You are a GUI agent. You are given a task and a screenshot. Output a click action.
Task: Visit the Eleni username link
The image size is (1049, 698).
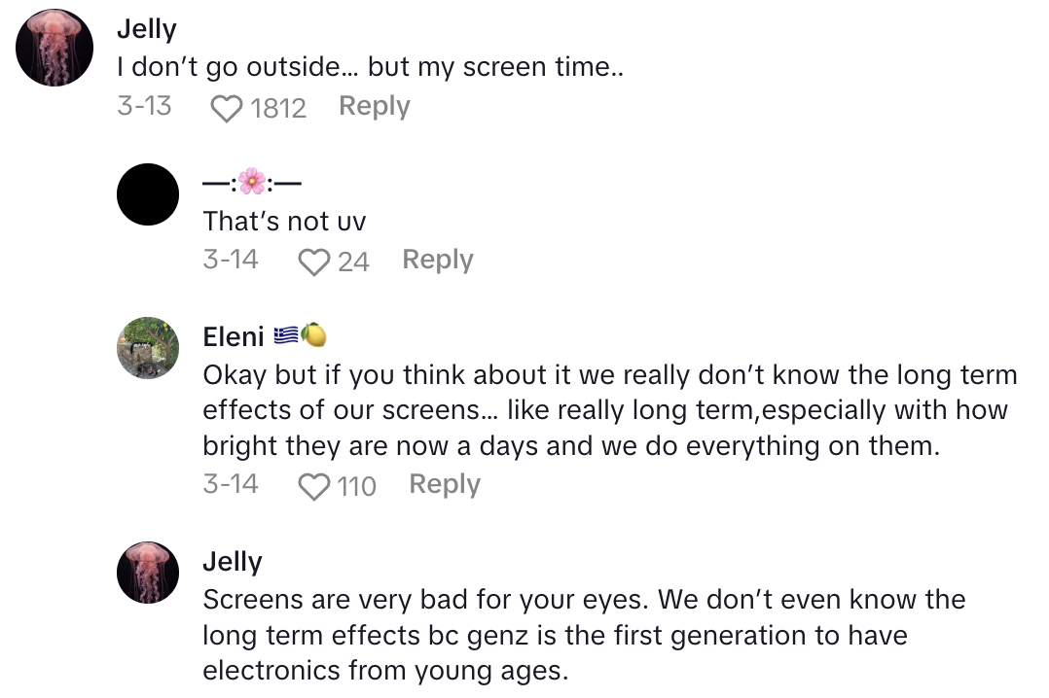pos(234,336)
